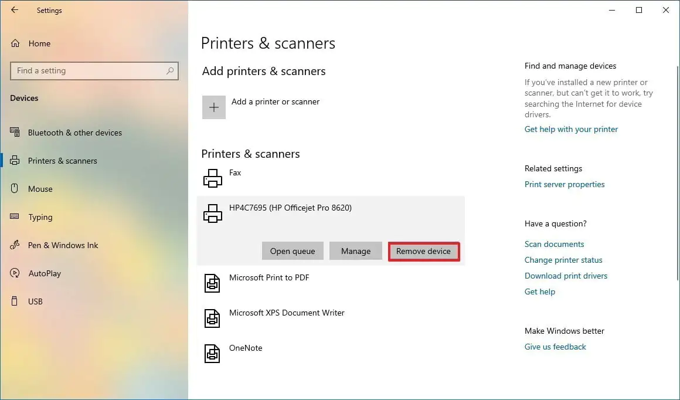Select the OneNote printer icon
680x400 pixels.
(212, 354)
